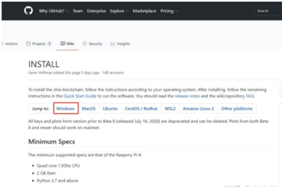Jump to the Ubuntu install section
This screenshot has height=187, width=282.
point(110,108)
